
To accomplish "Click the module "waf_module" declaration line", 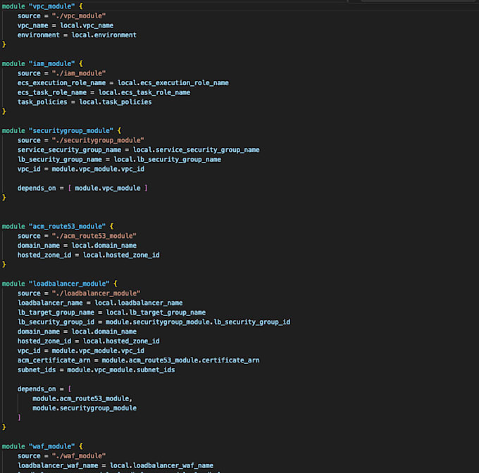I will pyautogui.click(x=42, y=446).
